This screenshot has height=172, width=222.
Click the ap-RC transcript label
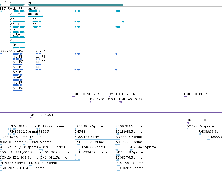(38, 24)
